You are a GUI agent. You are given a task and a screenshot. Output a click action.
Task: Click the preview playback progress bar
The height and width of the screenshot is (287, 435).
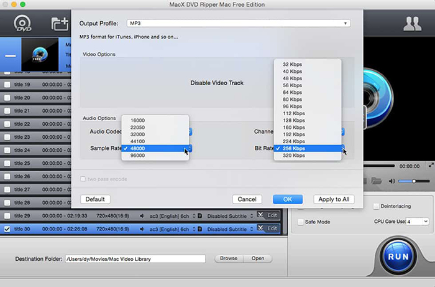[x=379, y=166]
